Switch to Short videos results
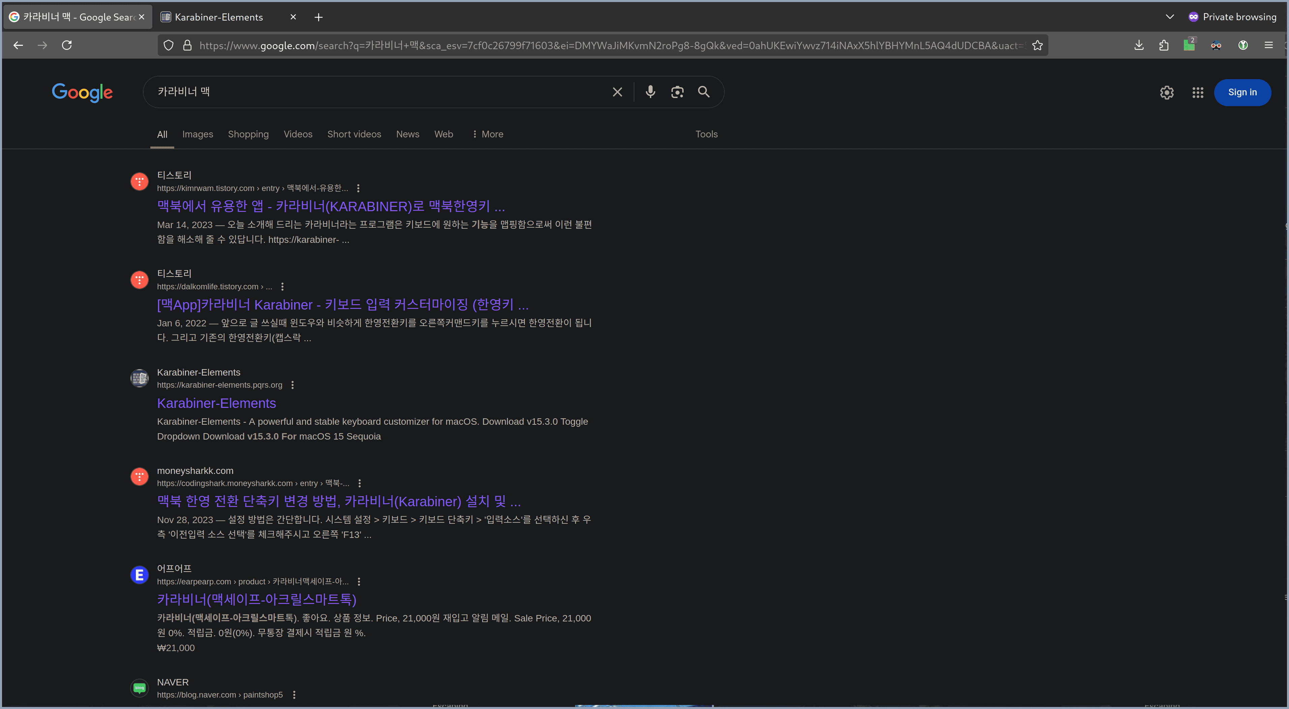 tap(354, 134)
